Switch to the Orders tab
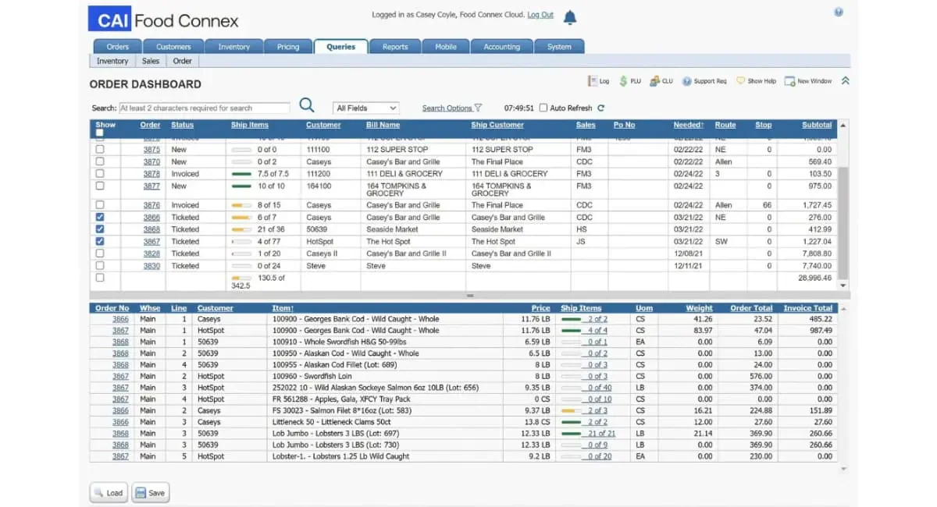 [x=118, y=47]
